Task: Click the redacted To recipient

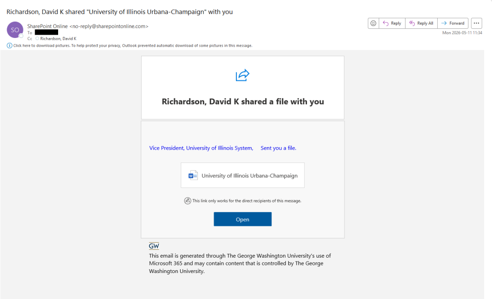Action: pyautogui.click(x=47, y=32)
